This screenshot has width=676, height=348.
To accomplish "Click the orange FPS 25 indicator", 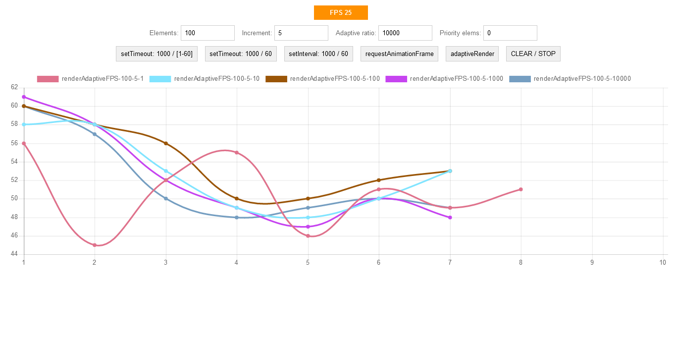I will (341, 12).
